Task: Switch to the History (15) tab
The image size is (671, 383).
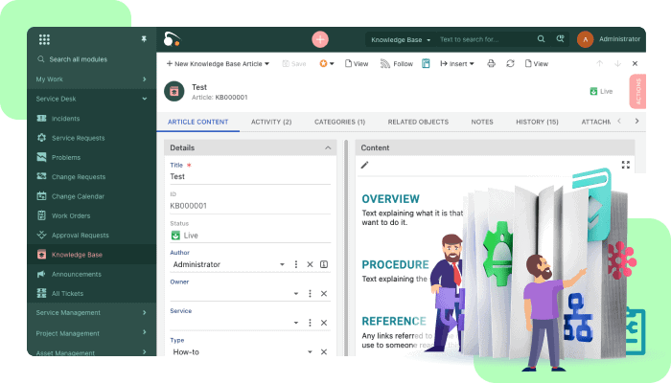Action: [x=537, y=122]
